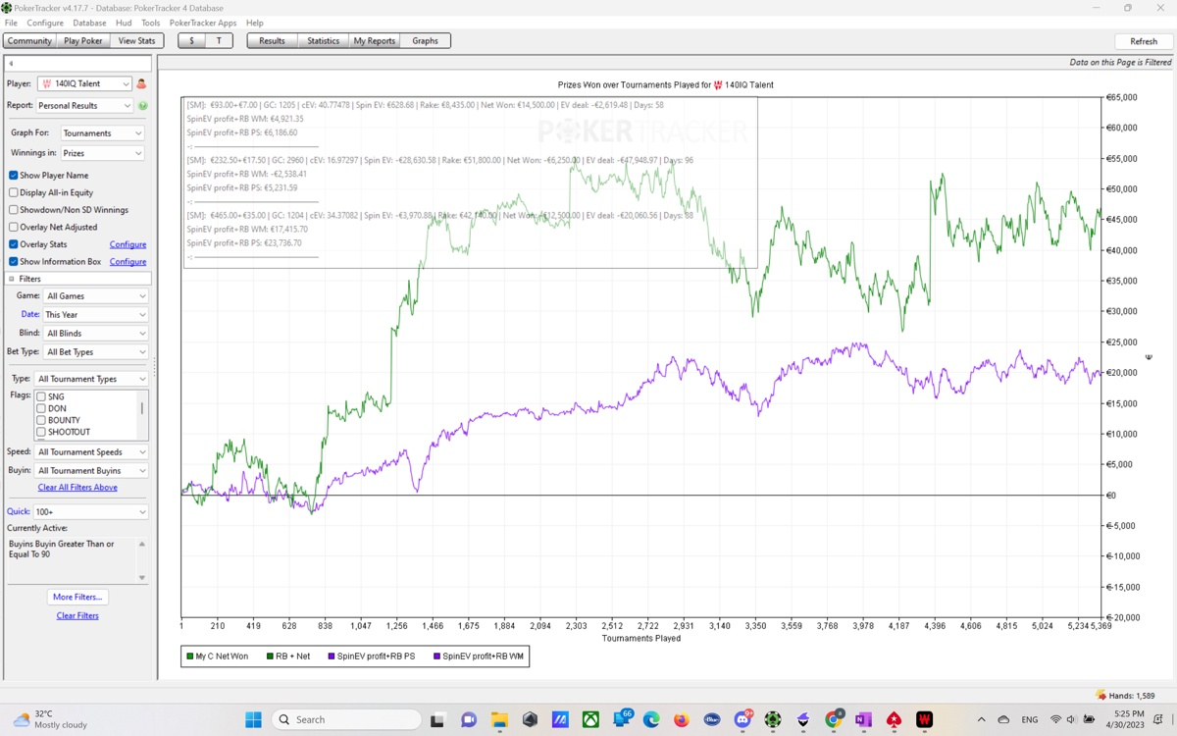Image resolution: width=1177 pixels, height=736 pixels.
Task: Open the Hud menu
Action: click(x=124, y=23)
